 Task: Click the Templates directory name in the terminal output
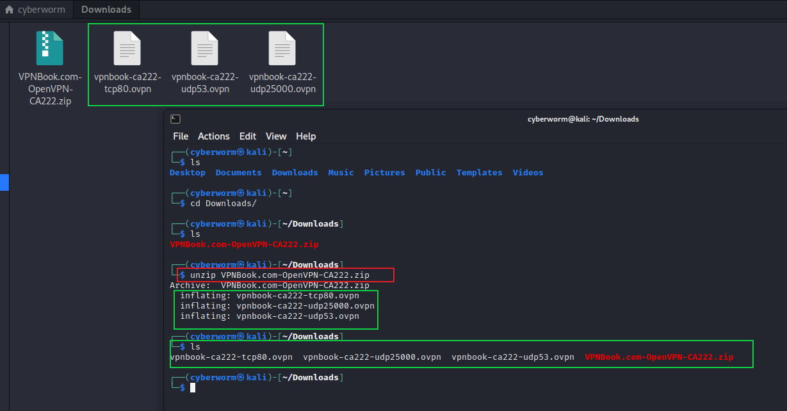click(x=479, y=173)
